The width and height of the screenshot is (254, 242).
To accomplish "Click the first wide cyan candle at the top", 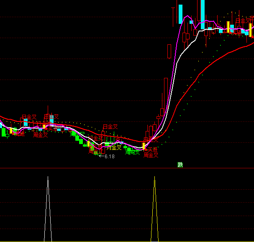I will (180, 13).
